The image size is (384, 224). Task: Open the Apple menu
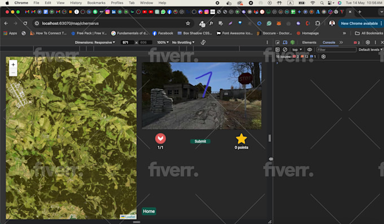7,3
